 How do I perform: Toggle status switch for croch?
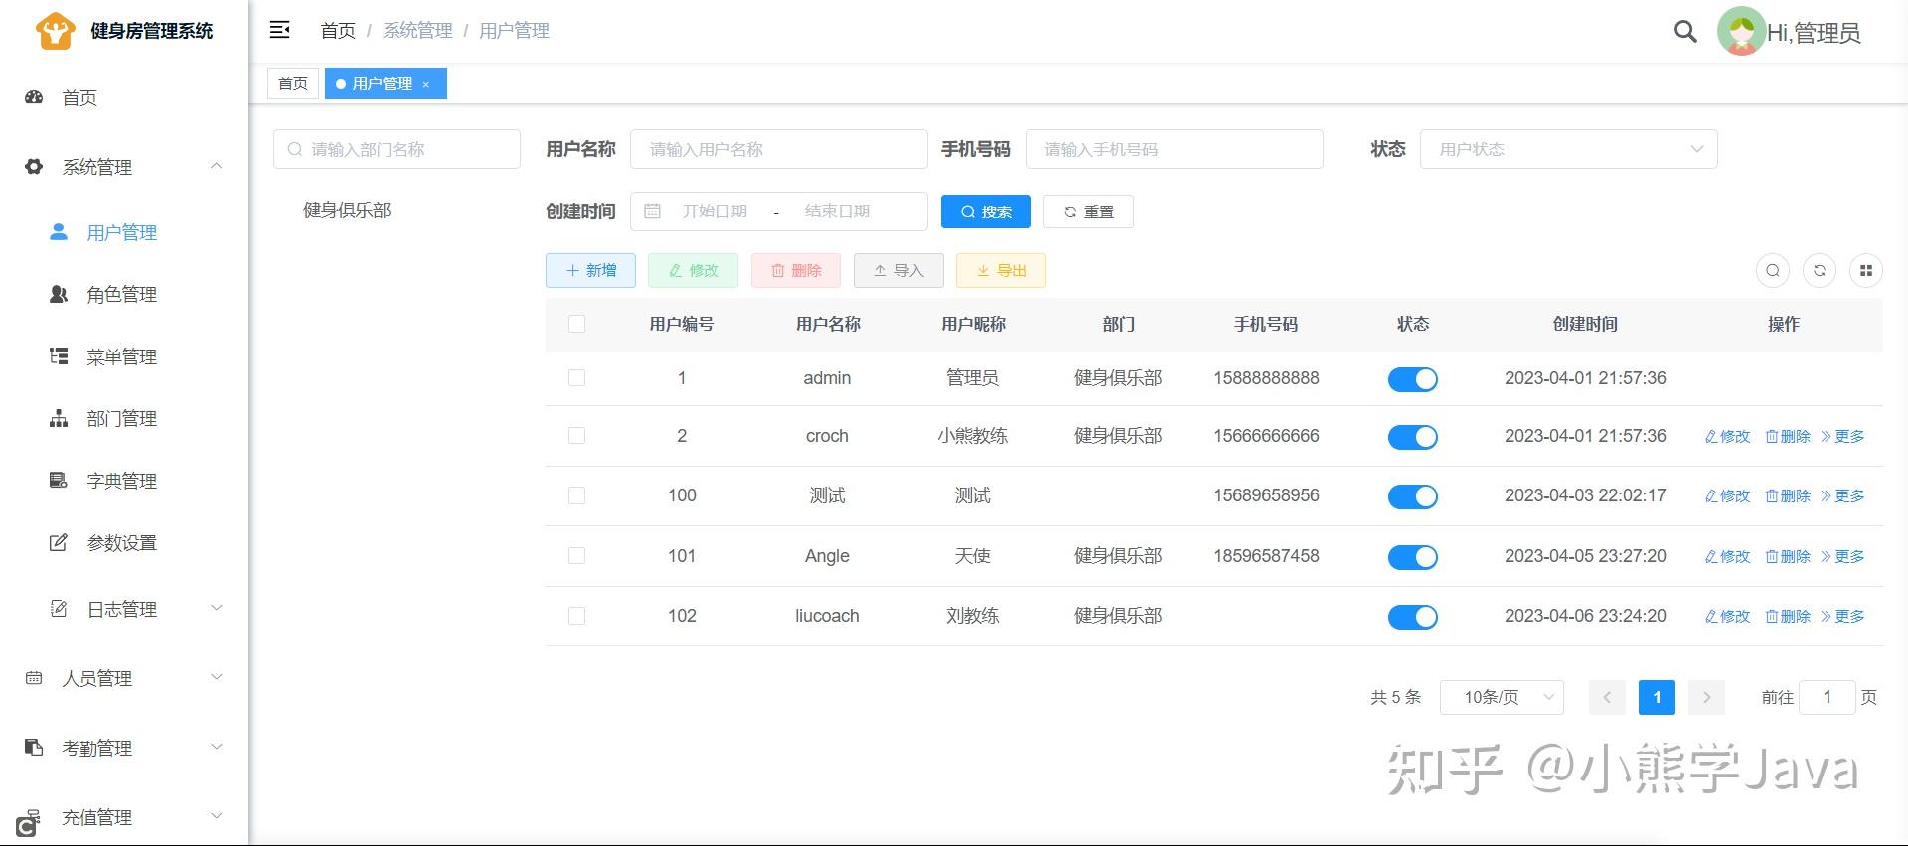point(1412,436)
